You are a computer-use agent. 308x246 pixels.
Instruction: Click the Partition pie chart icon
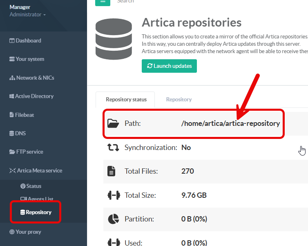pos(112,219)
